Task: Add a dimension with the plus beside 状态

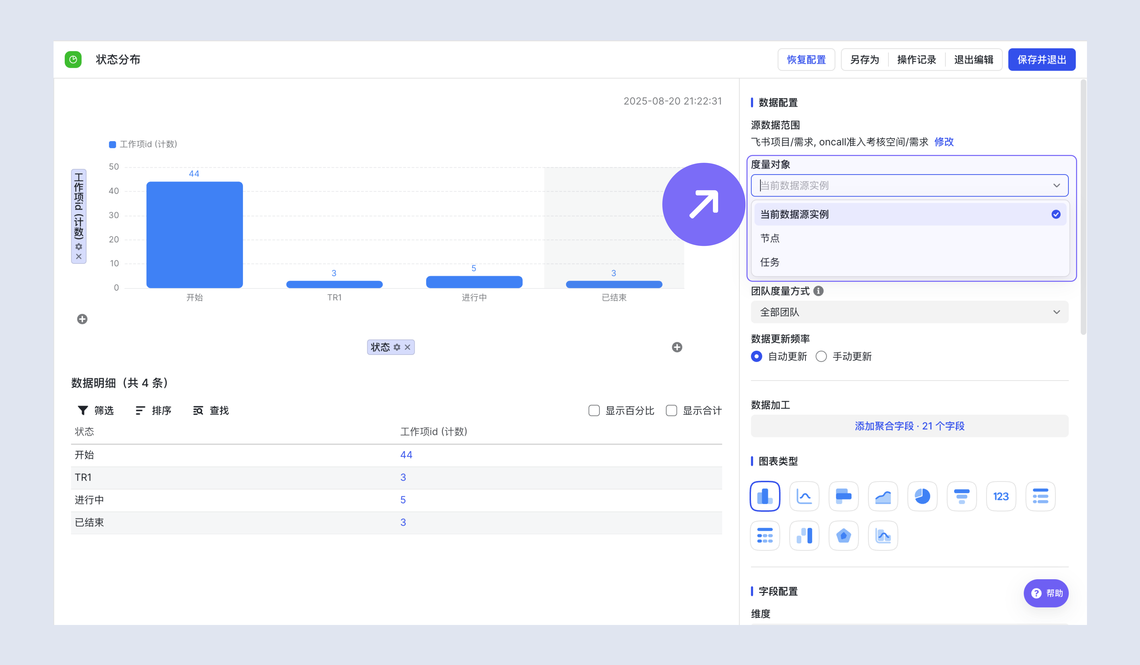Action: click(677, 347)
